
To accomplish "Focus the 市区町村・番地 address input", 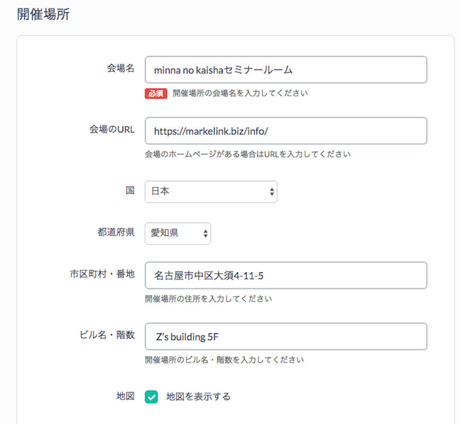I will tap(286, 276).
